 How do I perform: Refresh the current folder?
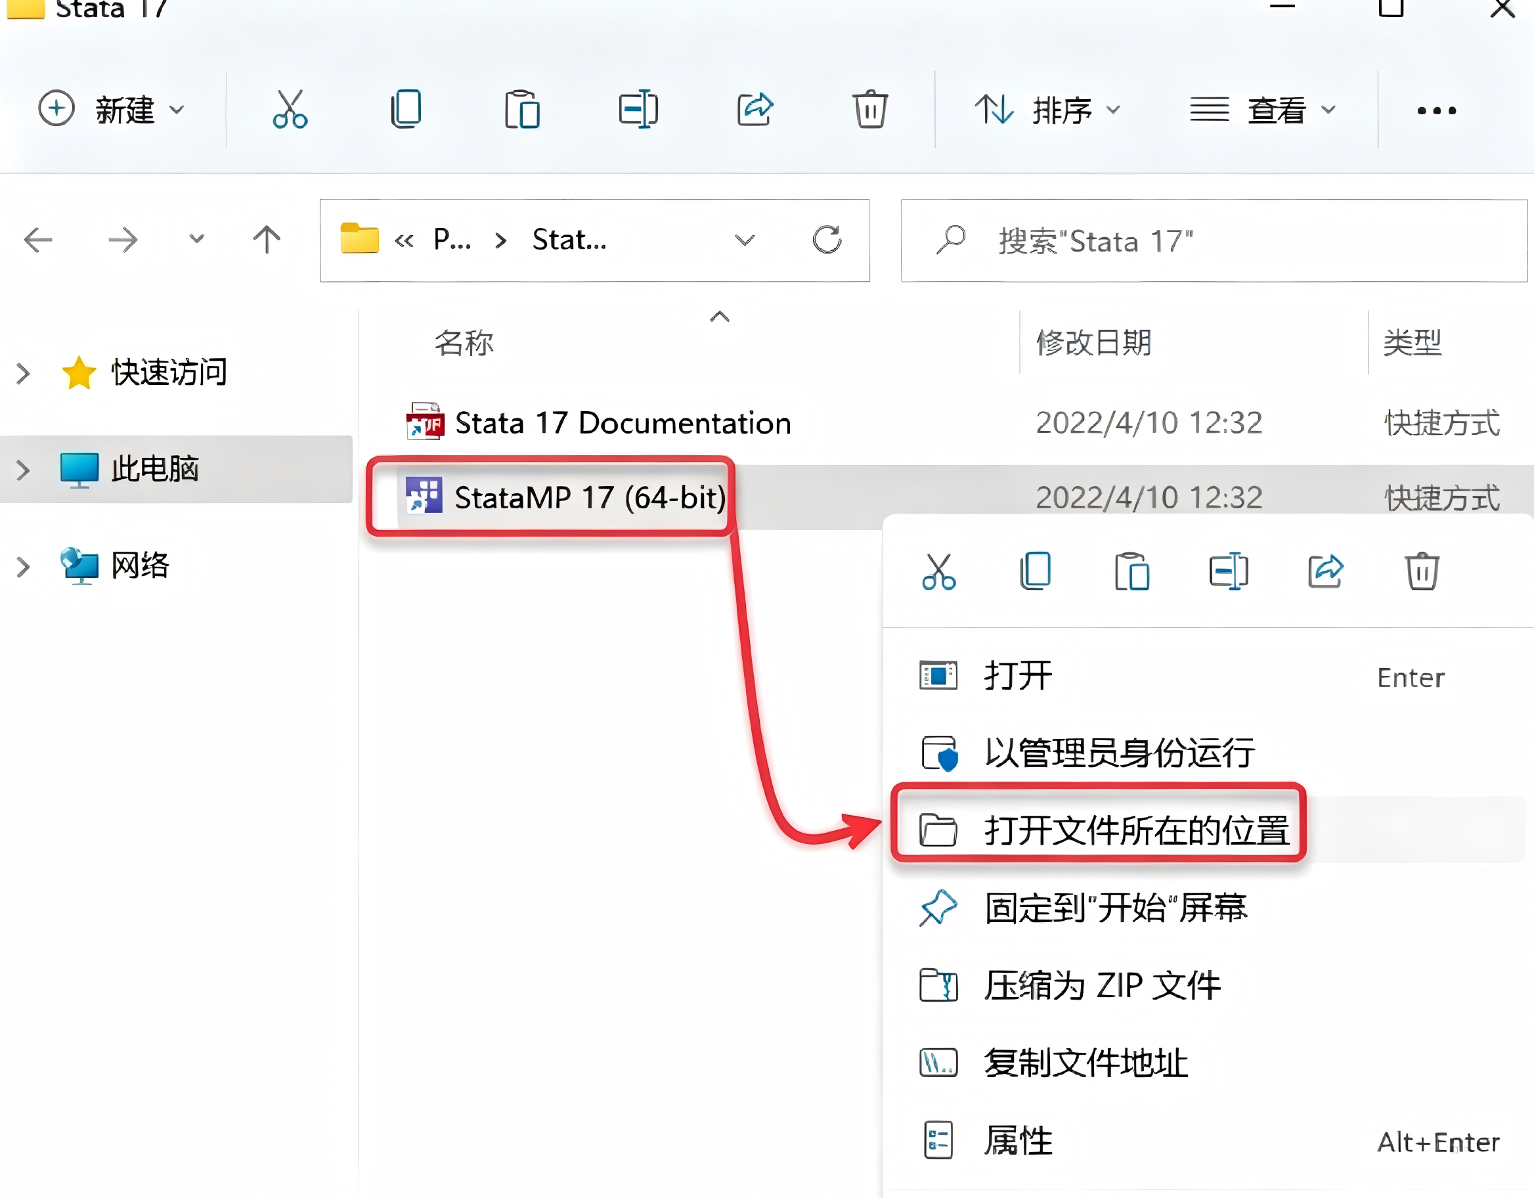(827, 240)
